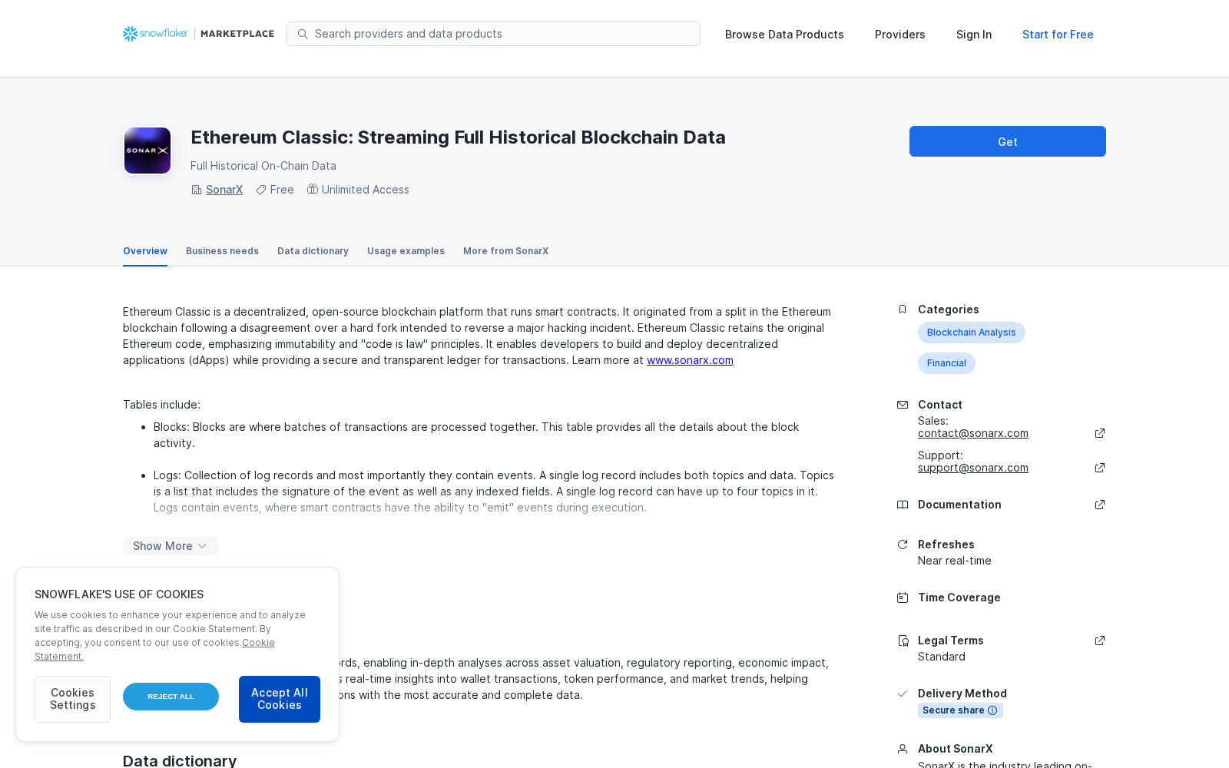Click the Time Coverage calendar icon
1229x768 pixels.
(903, 598)
